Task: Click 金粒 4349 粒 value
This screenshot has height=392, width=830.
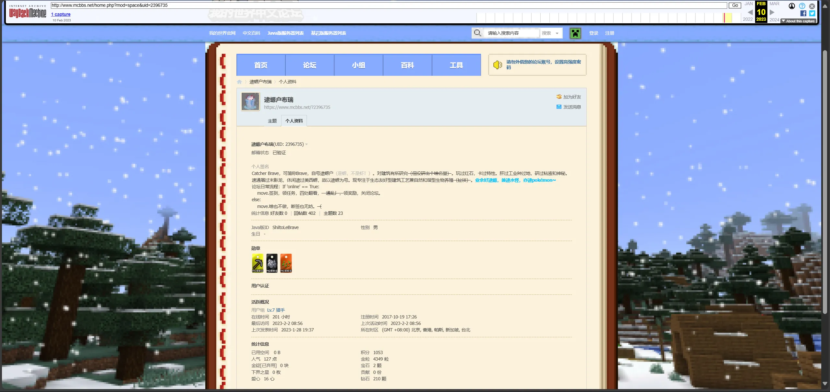Action: (381, 359)
